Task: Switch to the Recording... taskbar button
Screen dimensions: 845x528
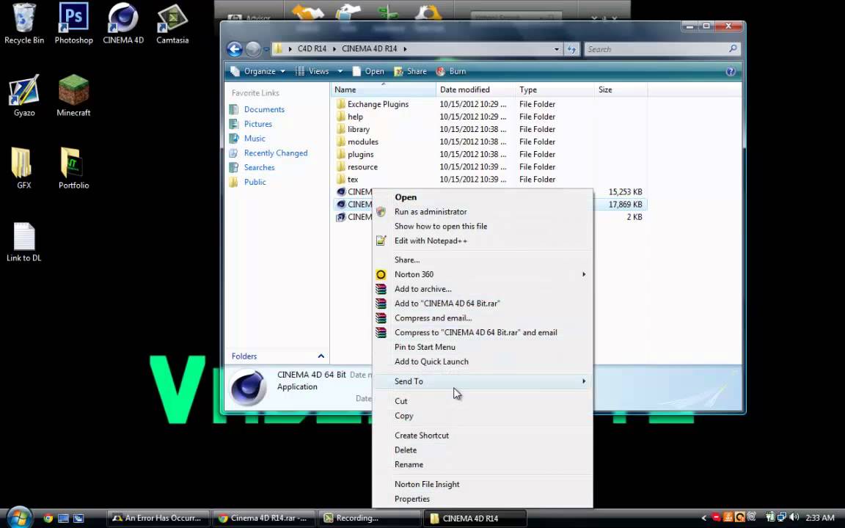Action: (370, 518)
